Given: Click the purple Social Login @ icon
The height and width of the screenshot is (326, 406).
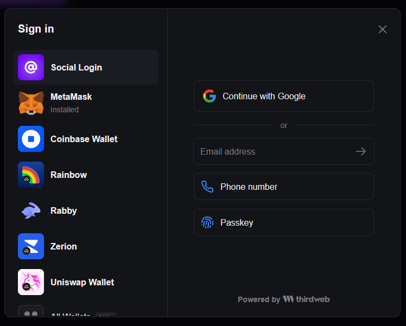Looking at the screenshot, I should (x=31, y=67).
